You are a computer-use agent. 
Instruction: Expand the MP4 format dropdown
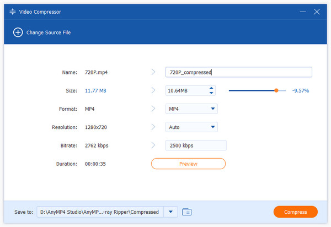(213, 109)
